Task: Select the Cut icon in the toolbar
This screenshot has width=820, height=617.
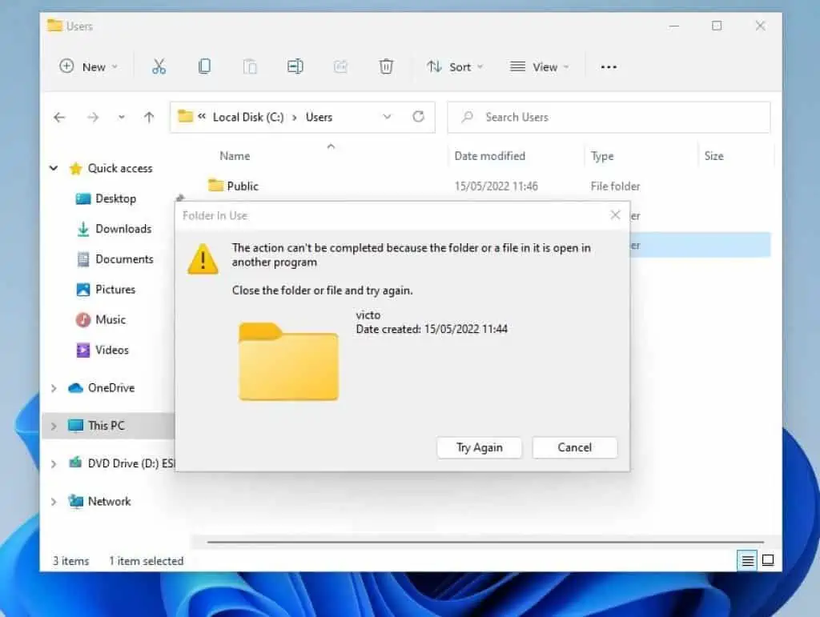Action: pyautogui.click(x=159, y=66)
